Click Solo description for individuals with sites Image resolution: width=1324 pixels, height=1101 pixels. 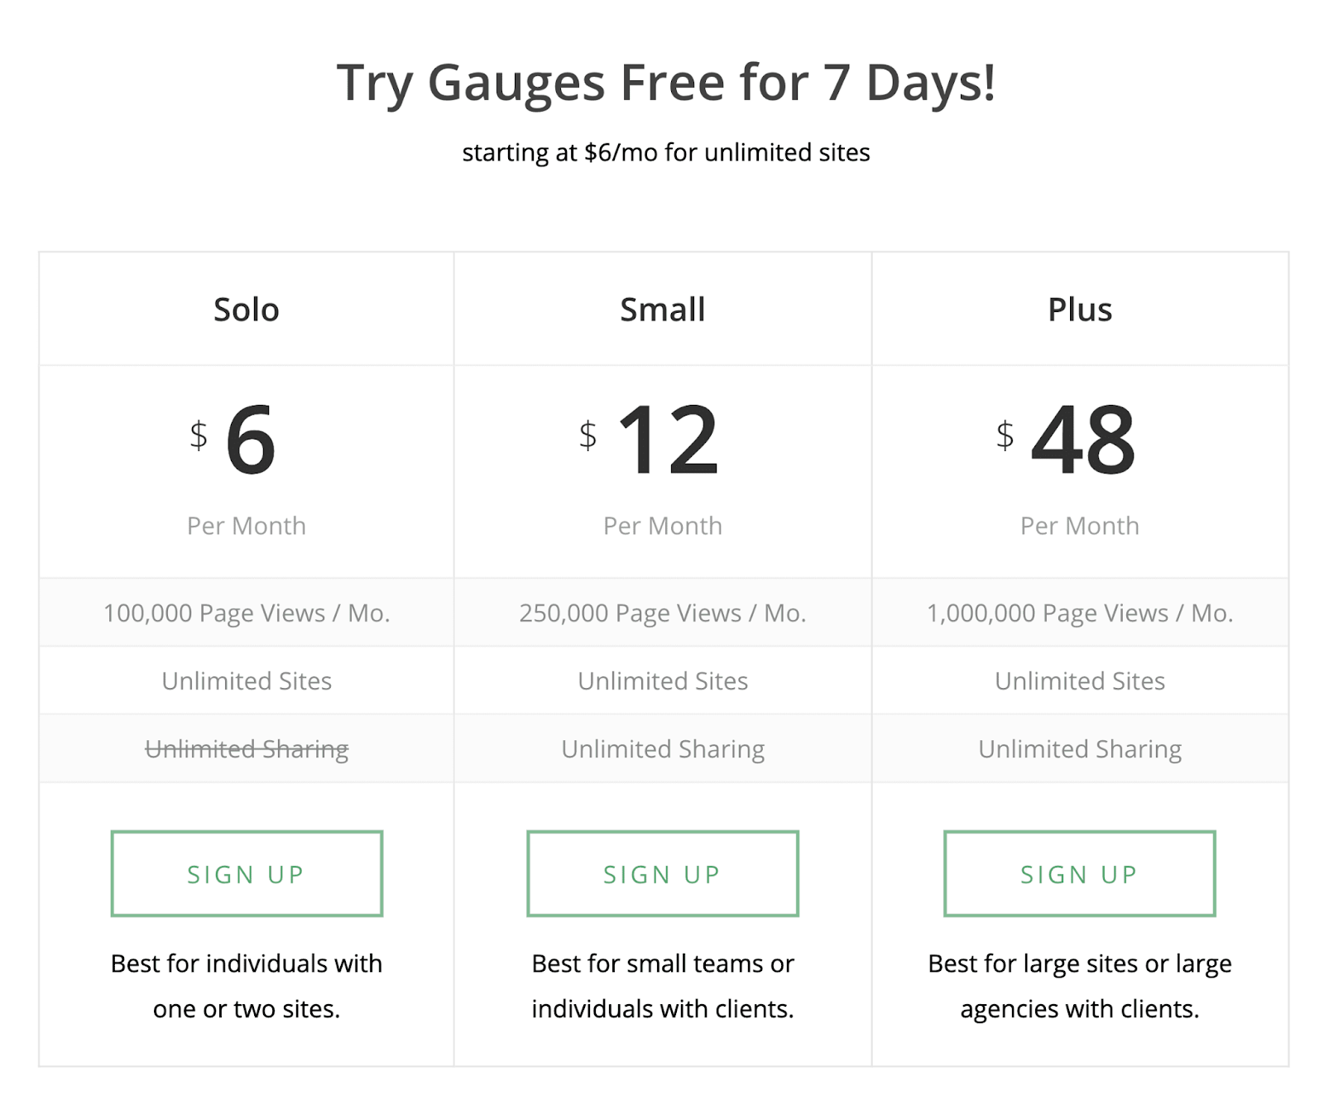[246, 985]
